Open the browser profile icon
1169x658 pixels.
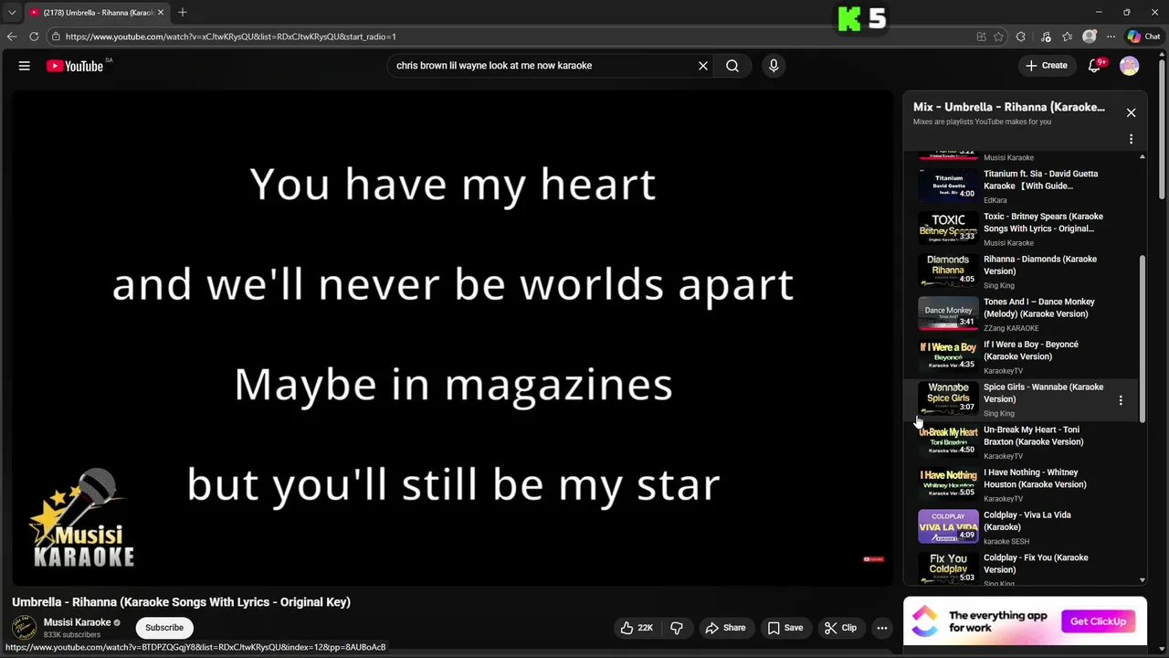[x=1090, y=37]
